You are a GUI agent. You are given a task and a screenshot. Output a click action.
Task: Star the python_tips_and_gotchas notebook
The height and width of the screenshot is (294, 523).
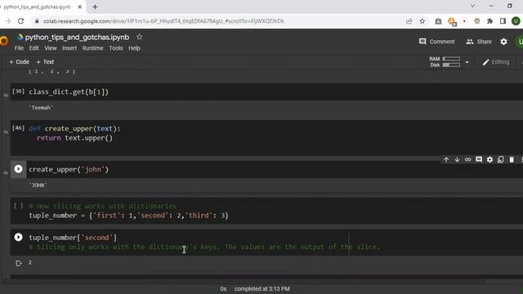140,37
